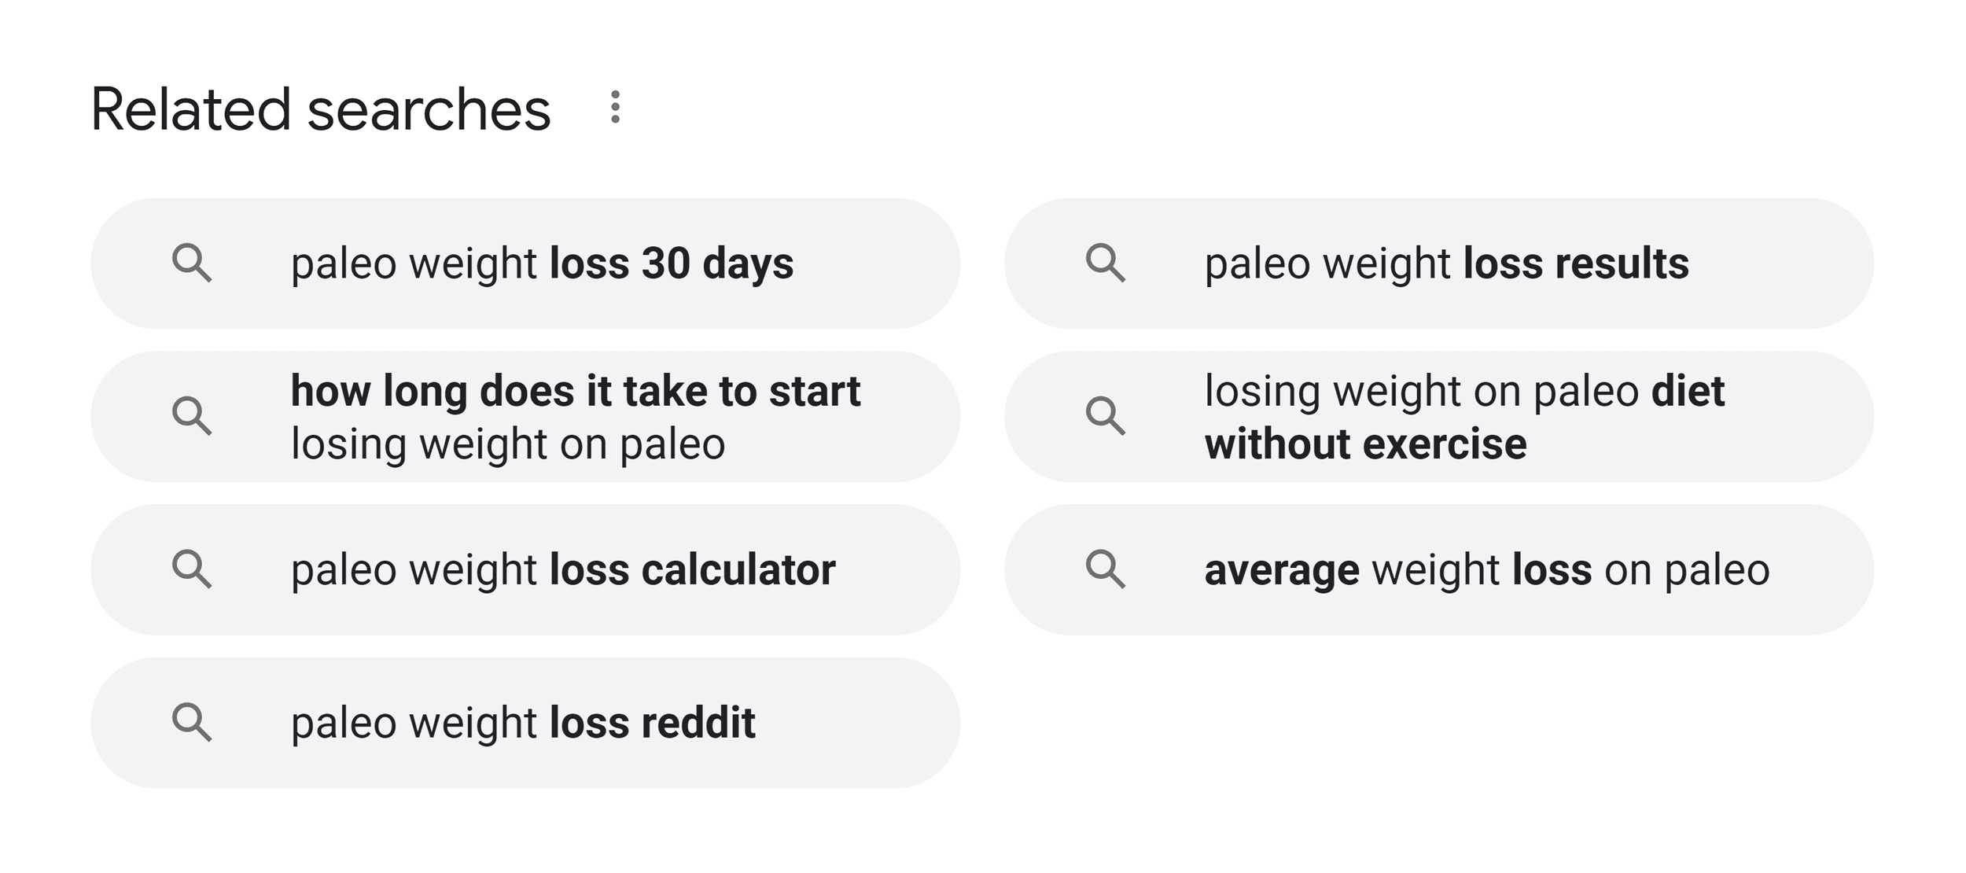
Task: Open 'paleo weight loss reddit' related search
Action: coord(525,723)
